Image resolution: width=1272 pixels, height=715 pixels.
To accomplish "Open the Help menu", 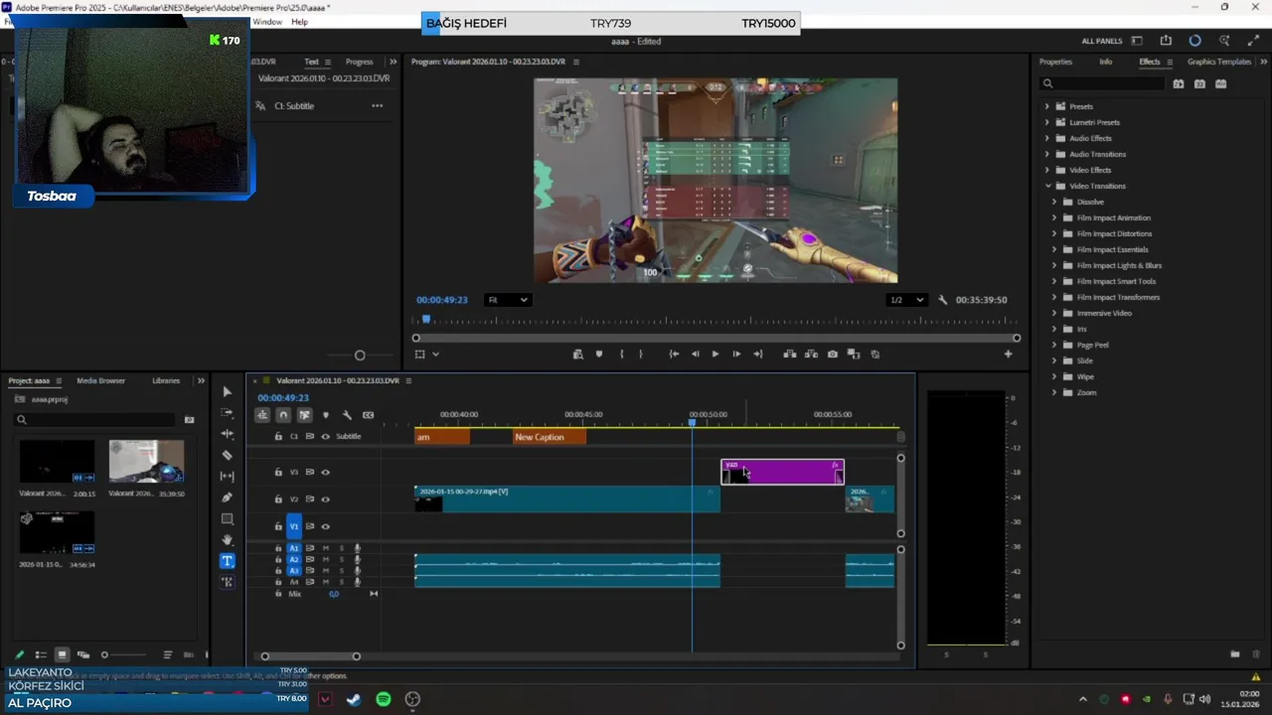I will coord(299,22).
